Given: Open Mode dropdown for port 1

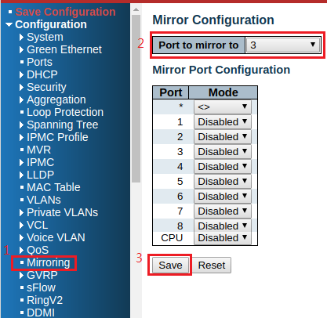Looking at the screenshot, I should 223,121.
